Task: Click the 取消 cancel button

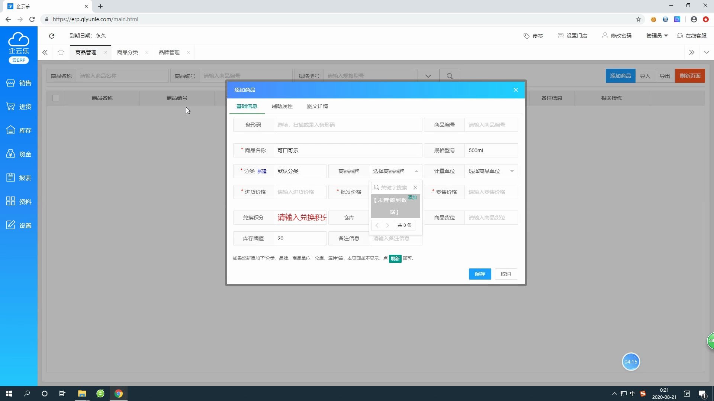Action: pyautogui.click(x=506, y=274)
